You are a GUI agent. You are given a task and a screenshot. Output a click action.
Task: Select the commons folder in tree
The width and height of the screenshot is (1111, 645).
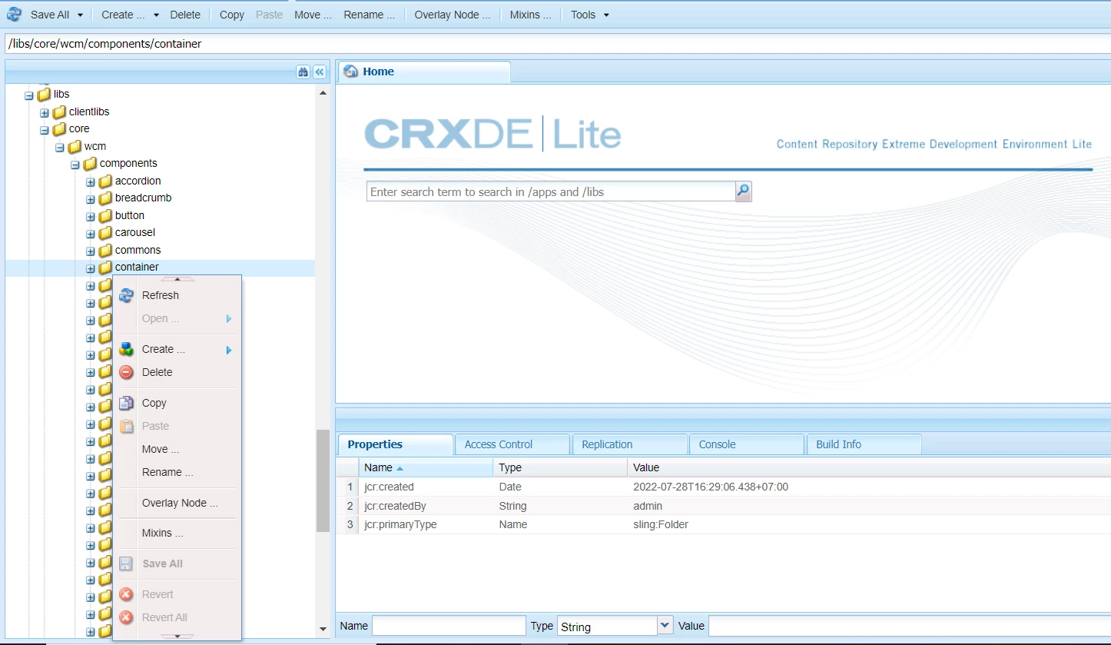(x=138, y=250)
